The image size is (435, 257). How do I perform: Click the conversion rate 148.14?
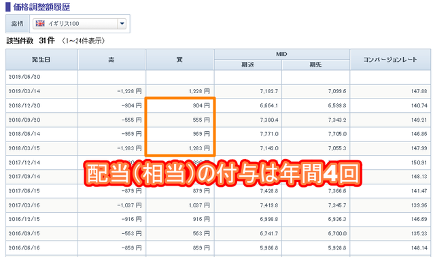click(419, 248)
